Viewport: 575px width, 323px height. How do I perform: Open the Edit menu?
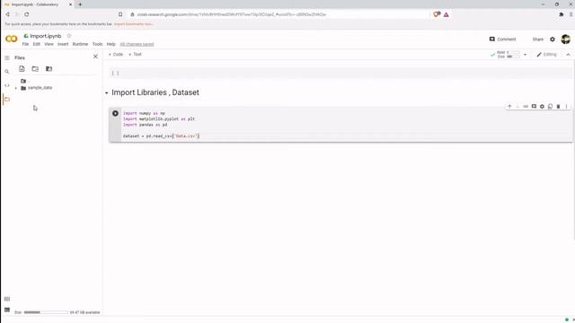37,44
